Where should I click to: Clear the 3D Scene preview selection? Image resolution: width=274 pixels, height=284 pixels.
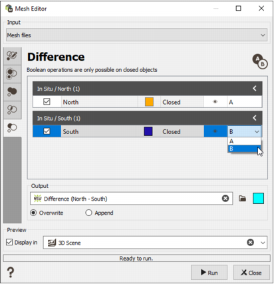pyautogui.click(x=250, y=243)
